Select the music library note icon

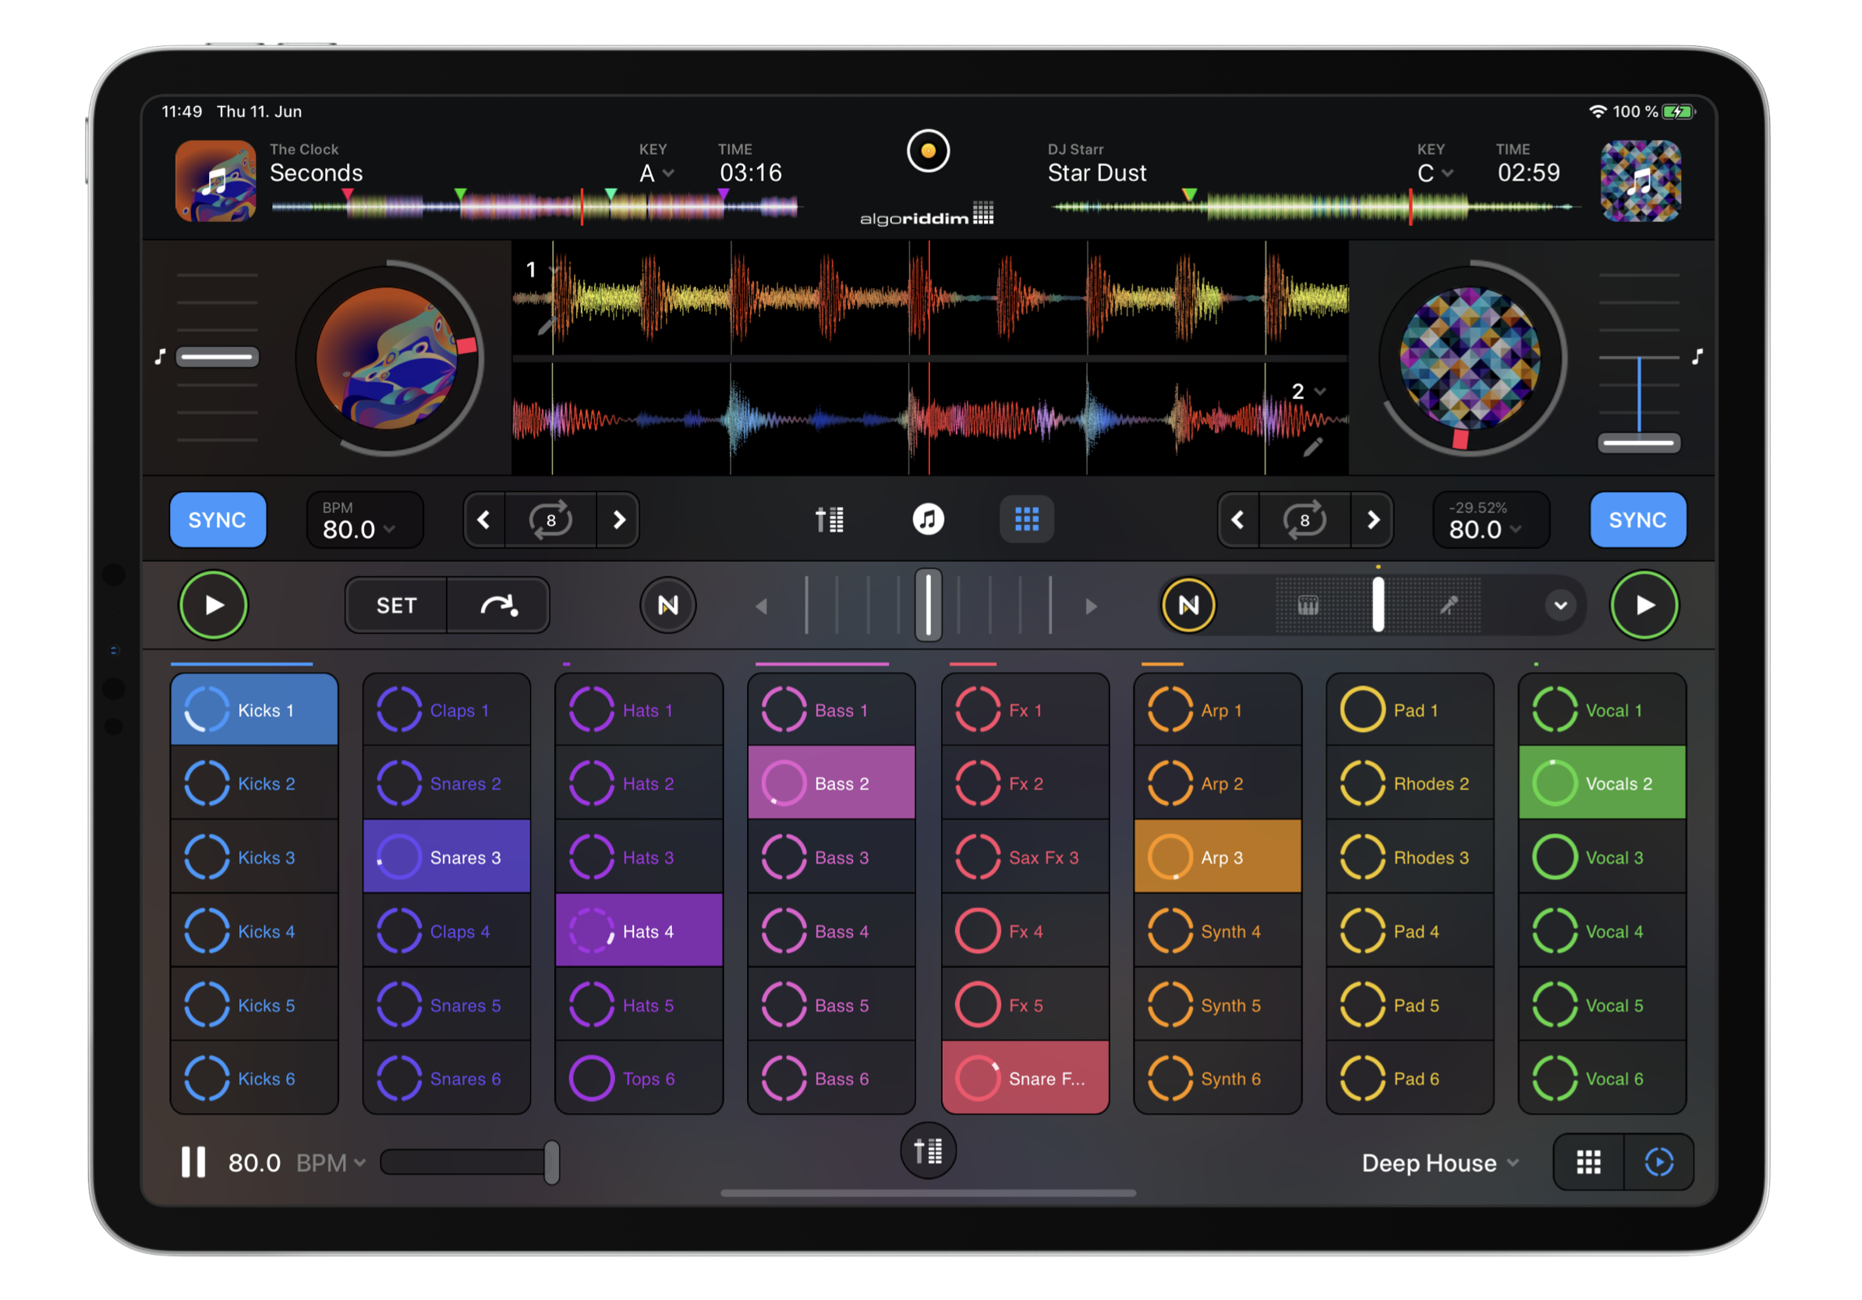(928, 520)
